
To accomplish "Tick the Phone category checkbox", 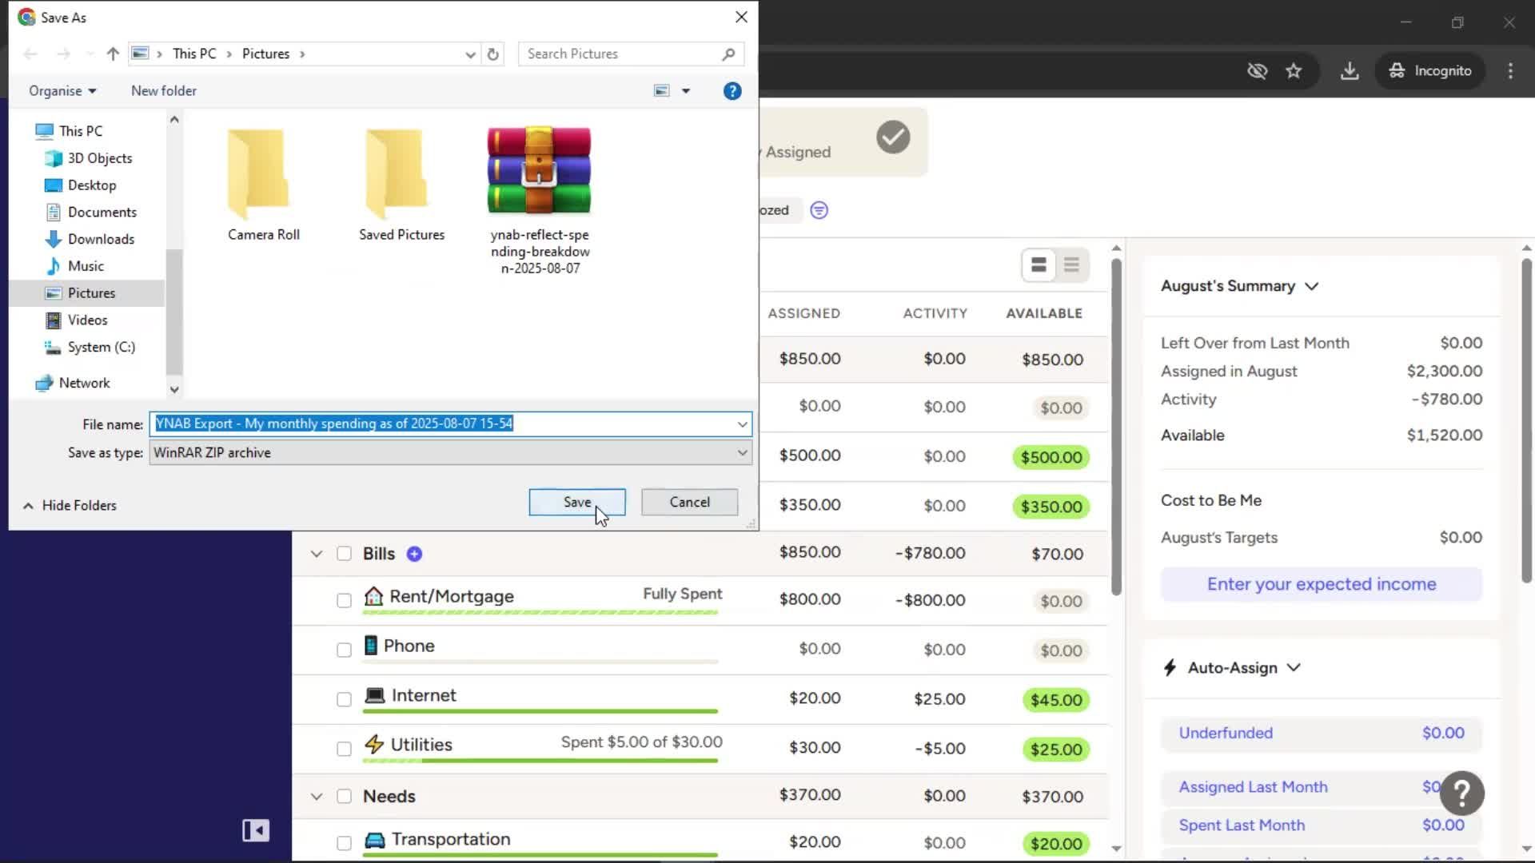I will point(344,650).
